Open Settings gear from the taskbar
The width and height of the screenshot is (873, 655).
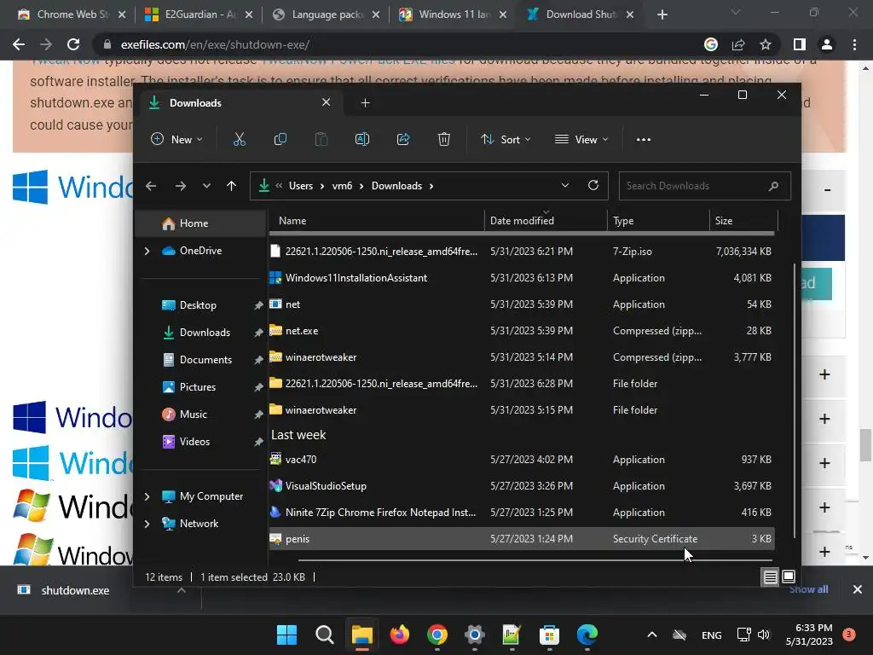(x=474, y=635)
